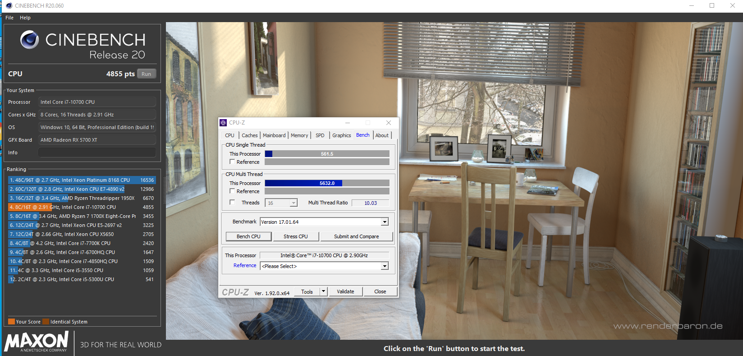The image size is (743, 356).
Task: Click the Info input field in Your System
Action: 97,153
